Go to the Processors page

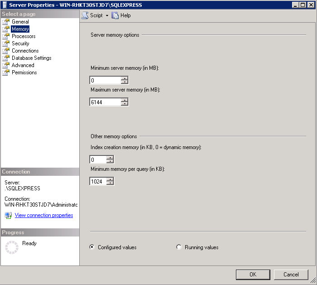(x=24, y=36)
